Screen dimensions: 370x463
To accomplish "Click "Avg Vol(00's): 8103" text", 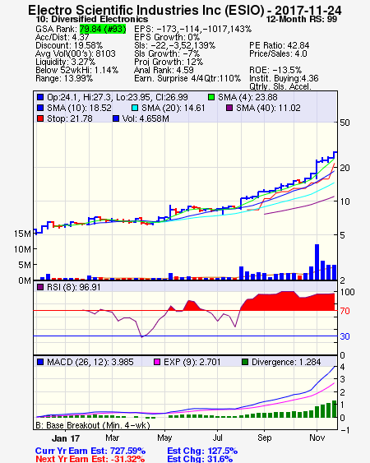I will pyautogui.click(x=76, y=53).
